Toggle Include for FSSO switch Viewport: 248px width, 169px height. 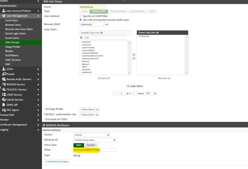(x=46, y=119)
